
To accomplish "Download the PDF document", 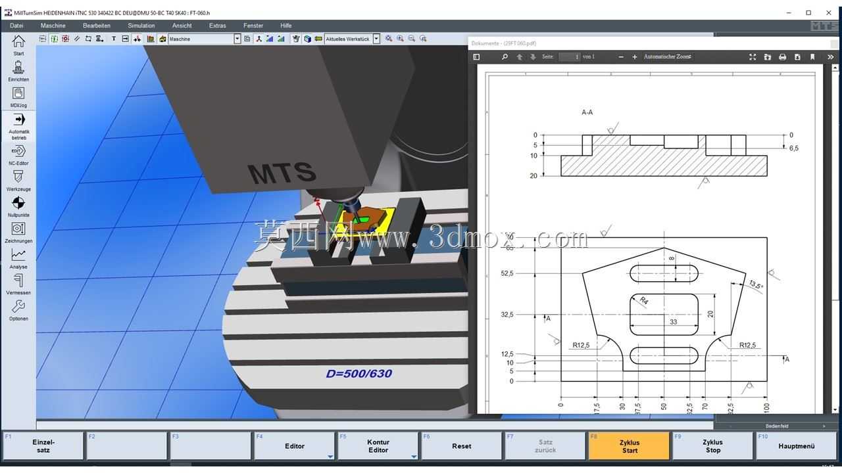I will [797, 57].
